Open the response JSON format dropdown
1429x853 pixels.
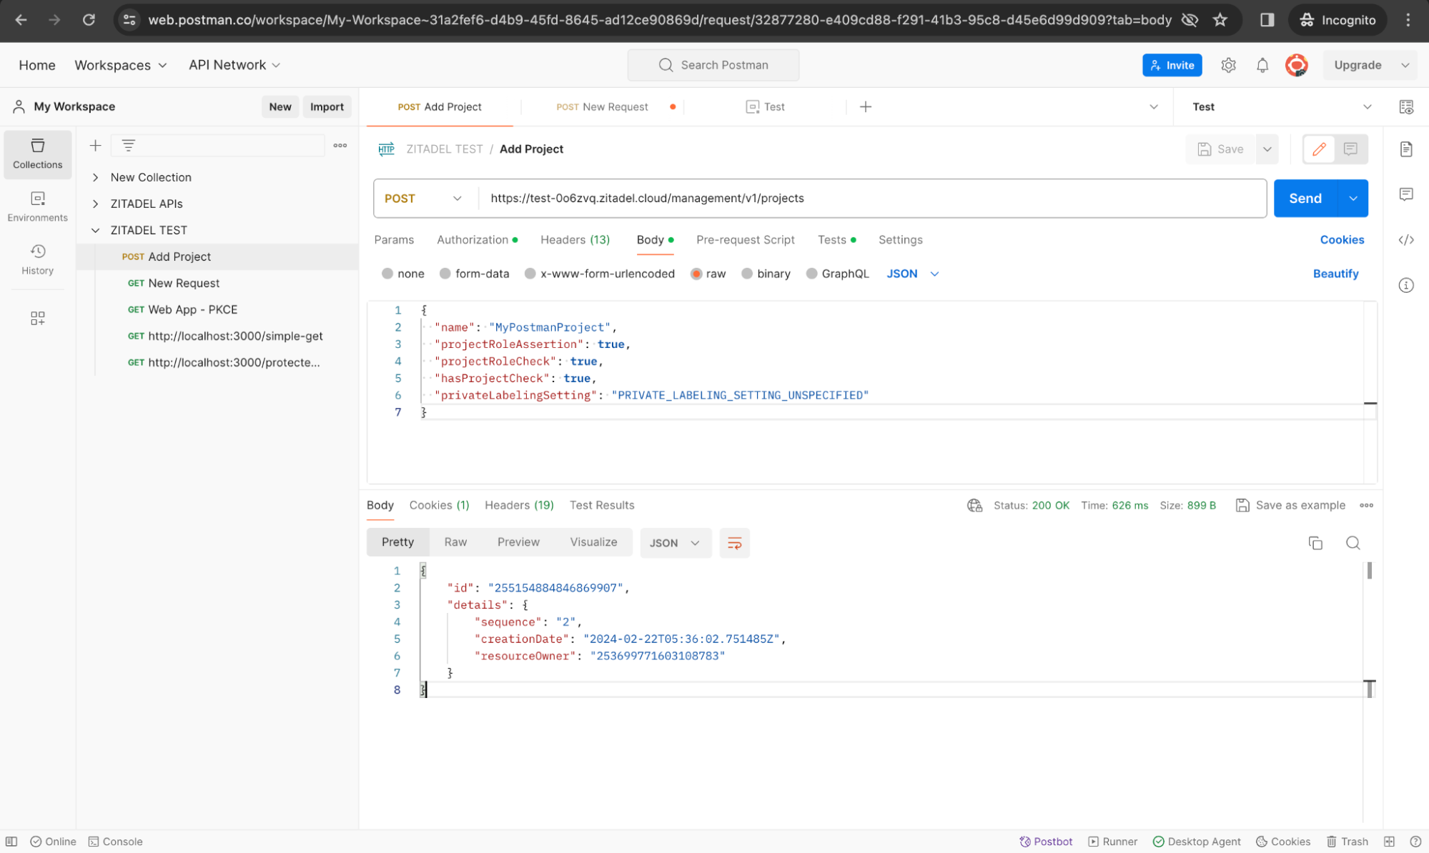(x=675, y=544)
